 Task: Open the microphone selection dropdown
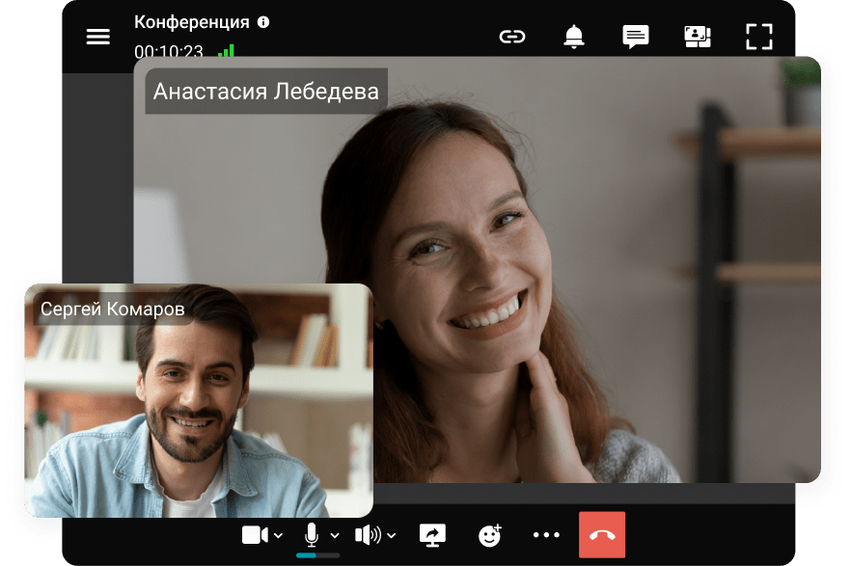tap(335, 535)
